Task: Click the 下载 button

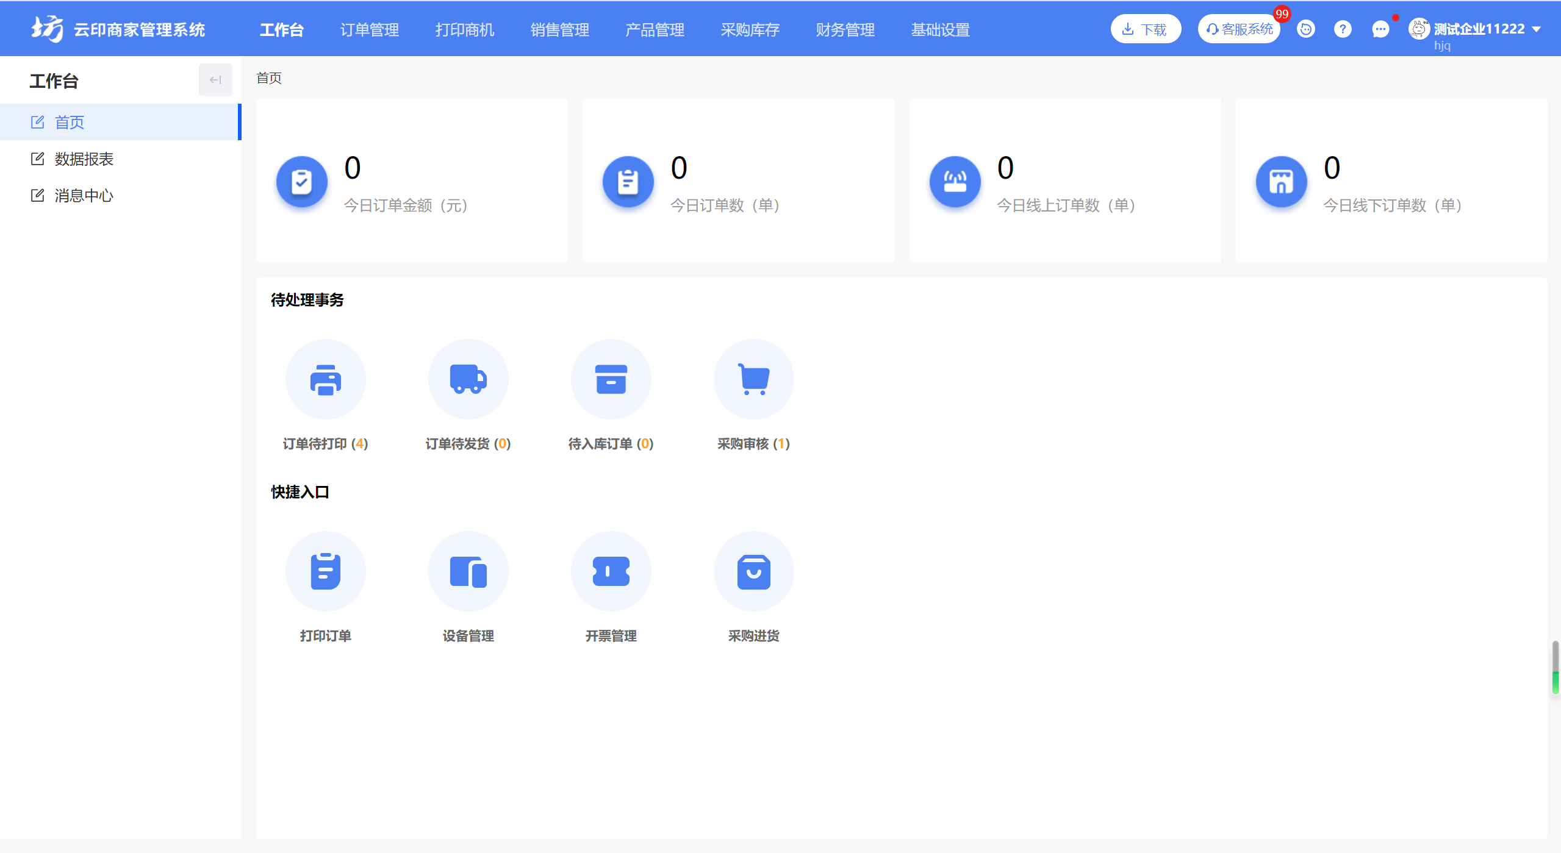Action: pyautogui.click(x=1146, y=29)
